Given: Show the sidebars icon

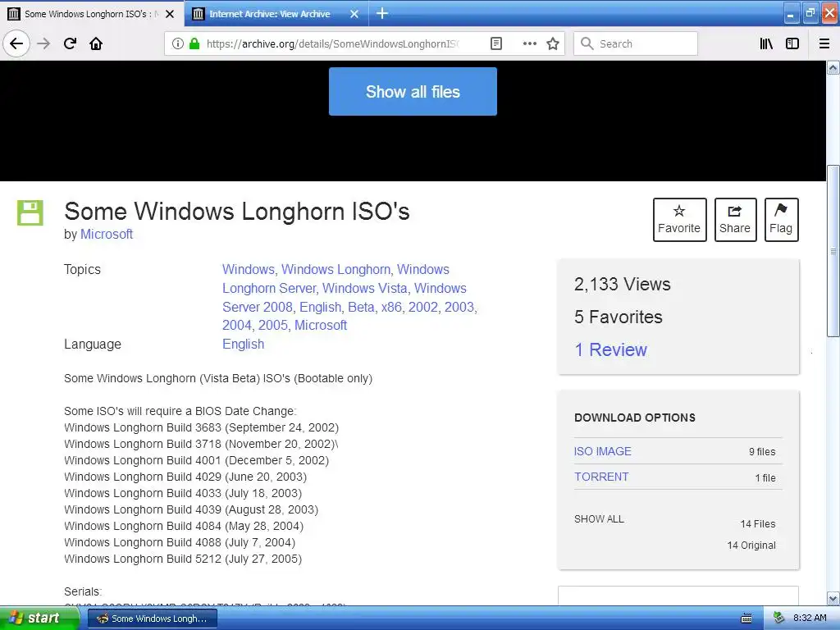Looking at the screenshot, I should point(792,43).
